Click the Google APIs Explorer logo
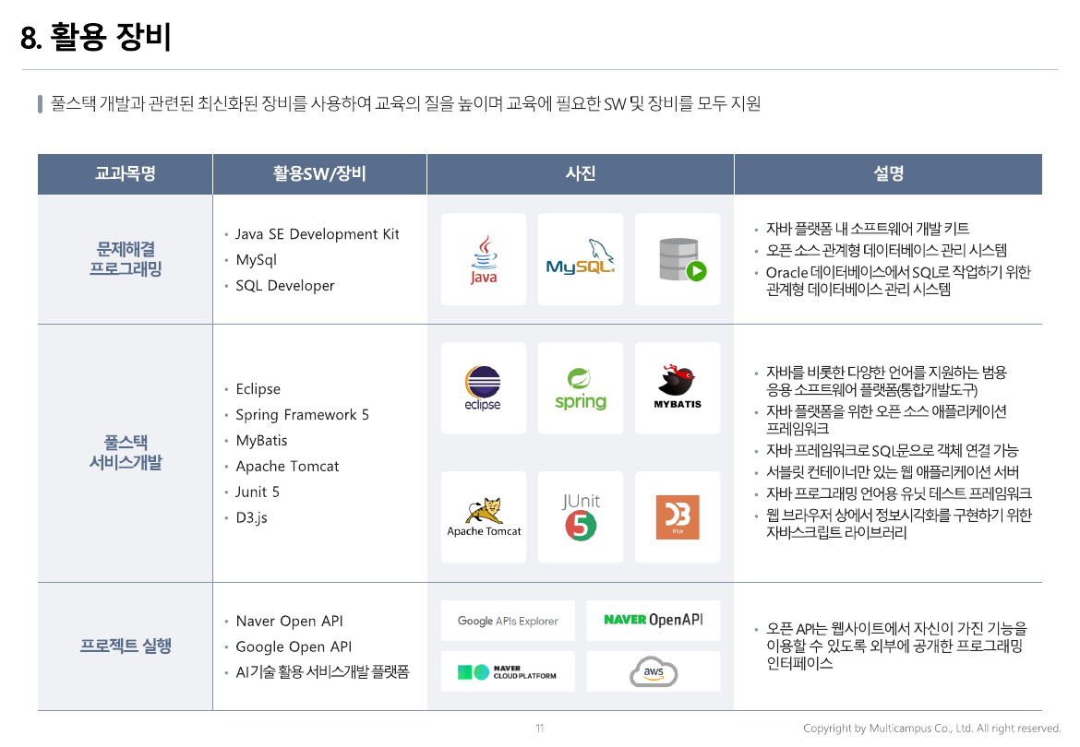This screenshot has width=1080, height=747. coord(508,621)
